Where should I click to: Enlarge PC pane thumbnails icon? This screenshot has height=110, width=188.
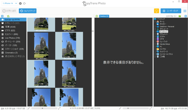151,108
